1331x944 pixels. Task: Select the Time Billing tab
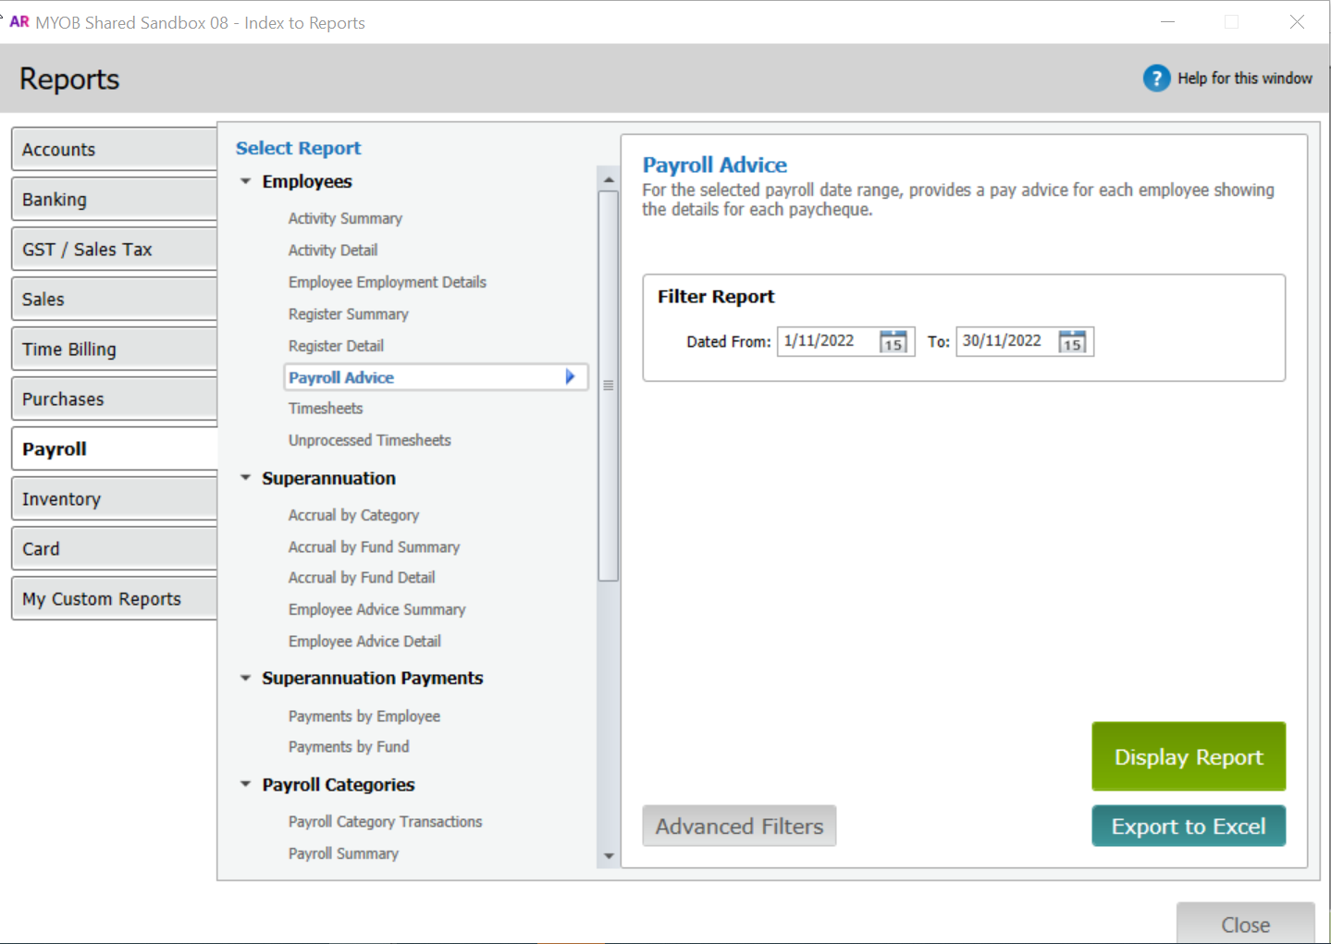pos(115,349)
